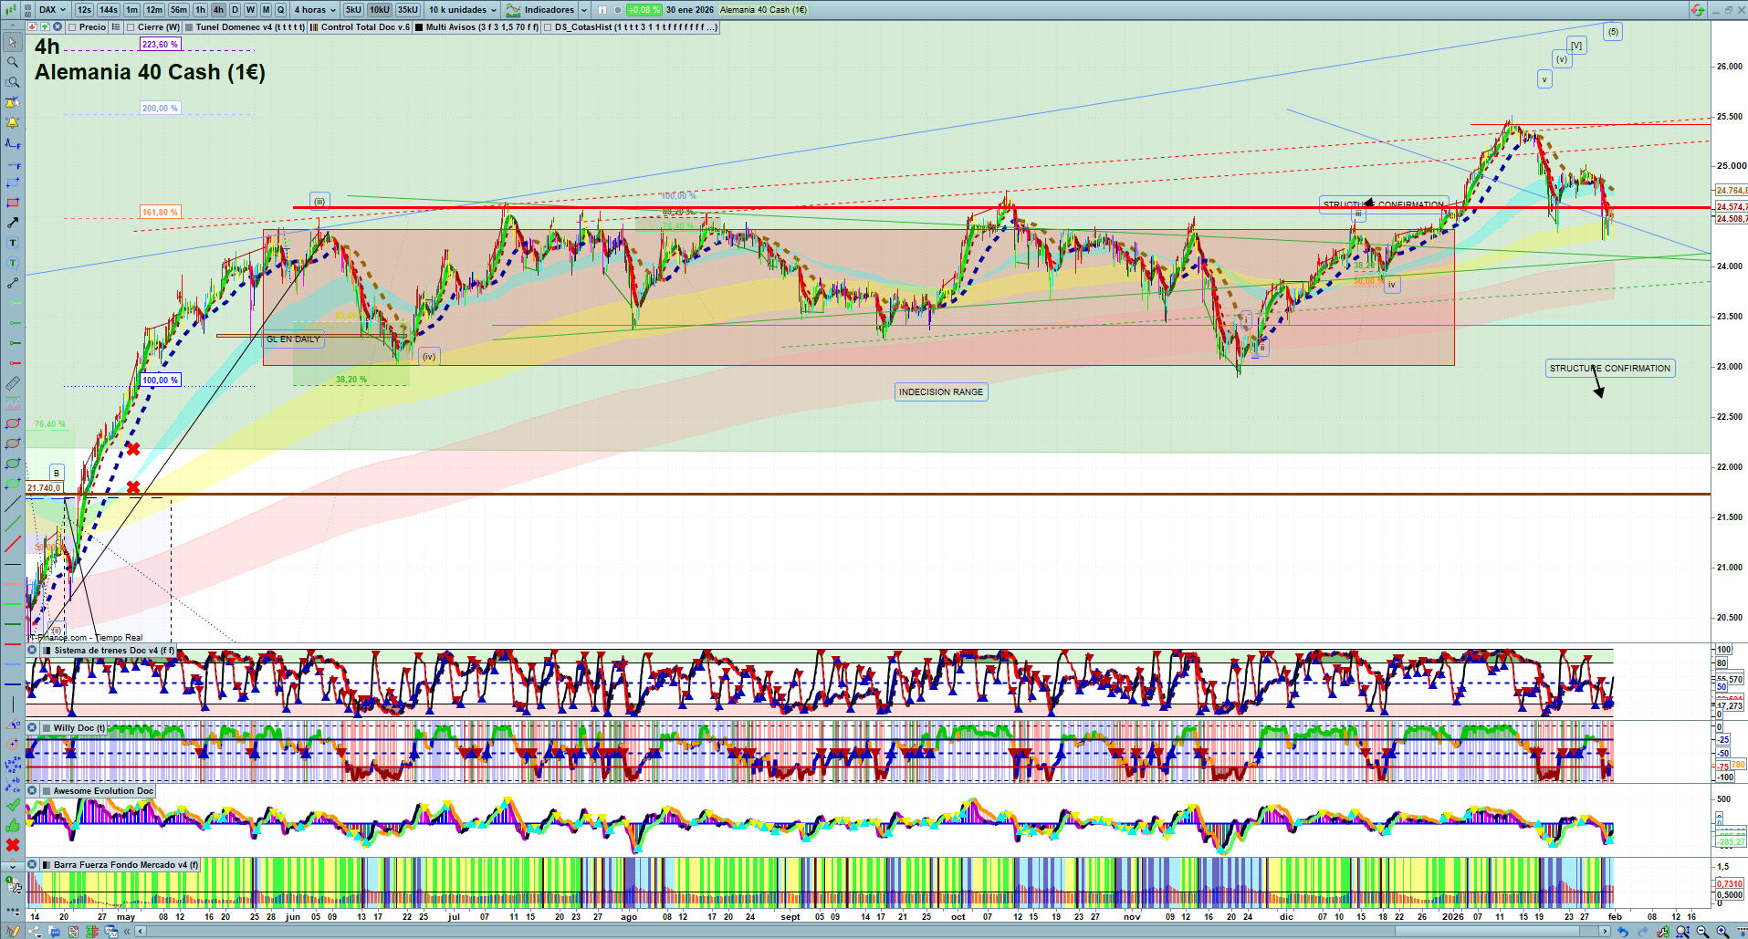Toggle Awesome Evolution Doc visibility checkbox

(x=47, y=791)
